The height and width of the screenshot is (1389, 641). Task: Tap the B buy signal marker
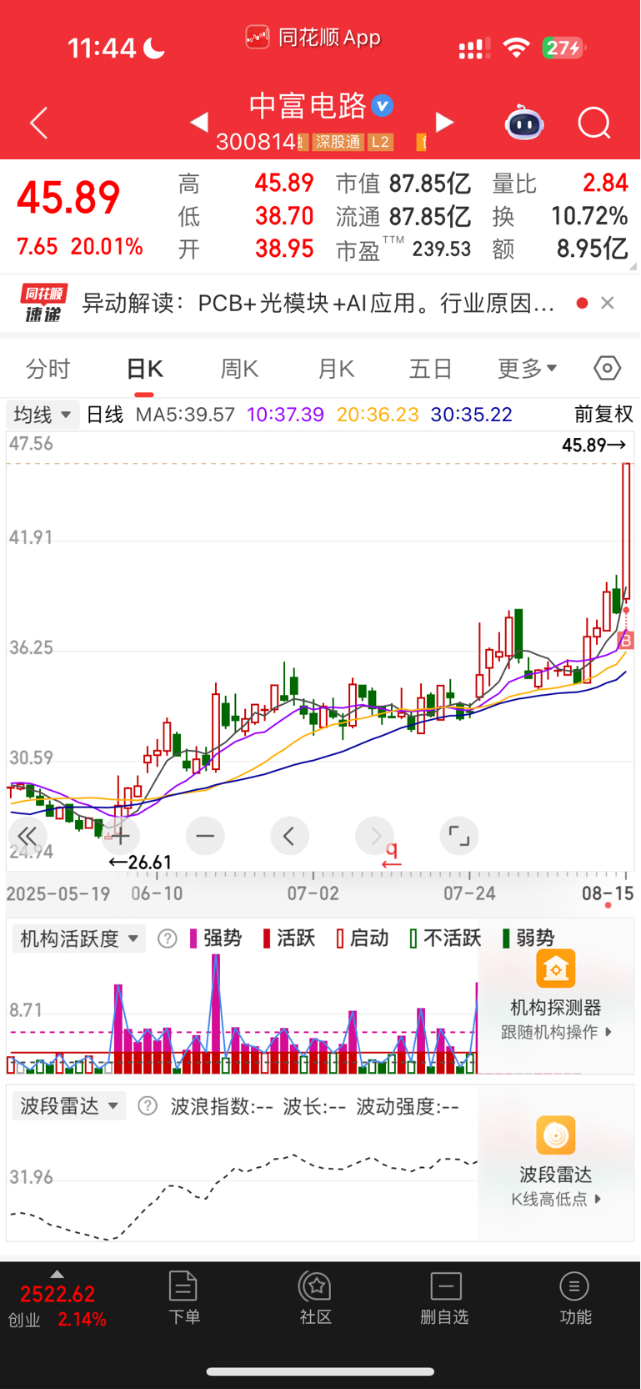pyautogui.click(x=626, y=640)
